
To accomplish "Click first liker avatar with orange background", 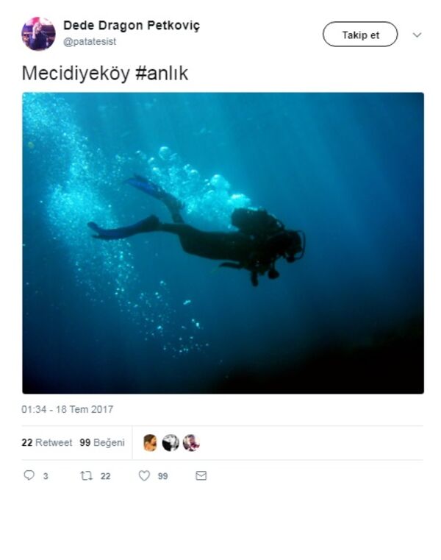I will click(150, 443).
